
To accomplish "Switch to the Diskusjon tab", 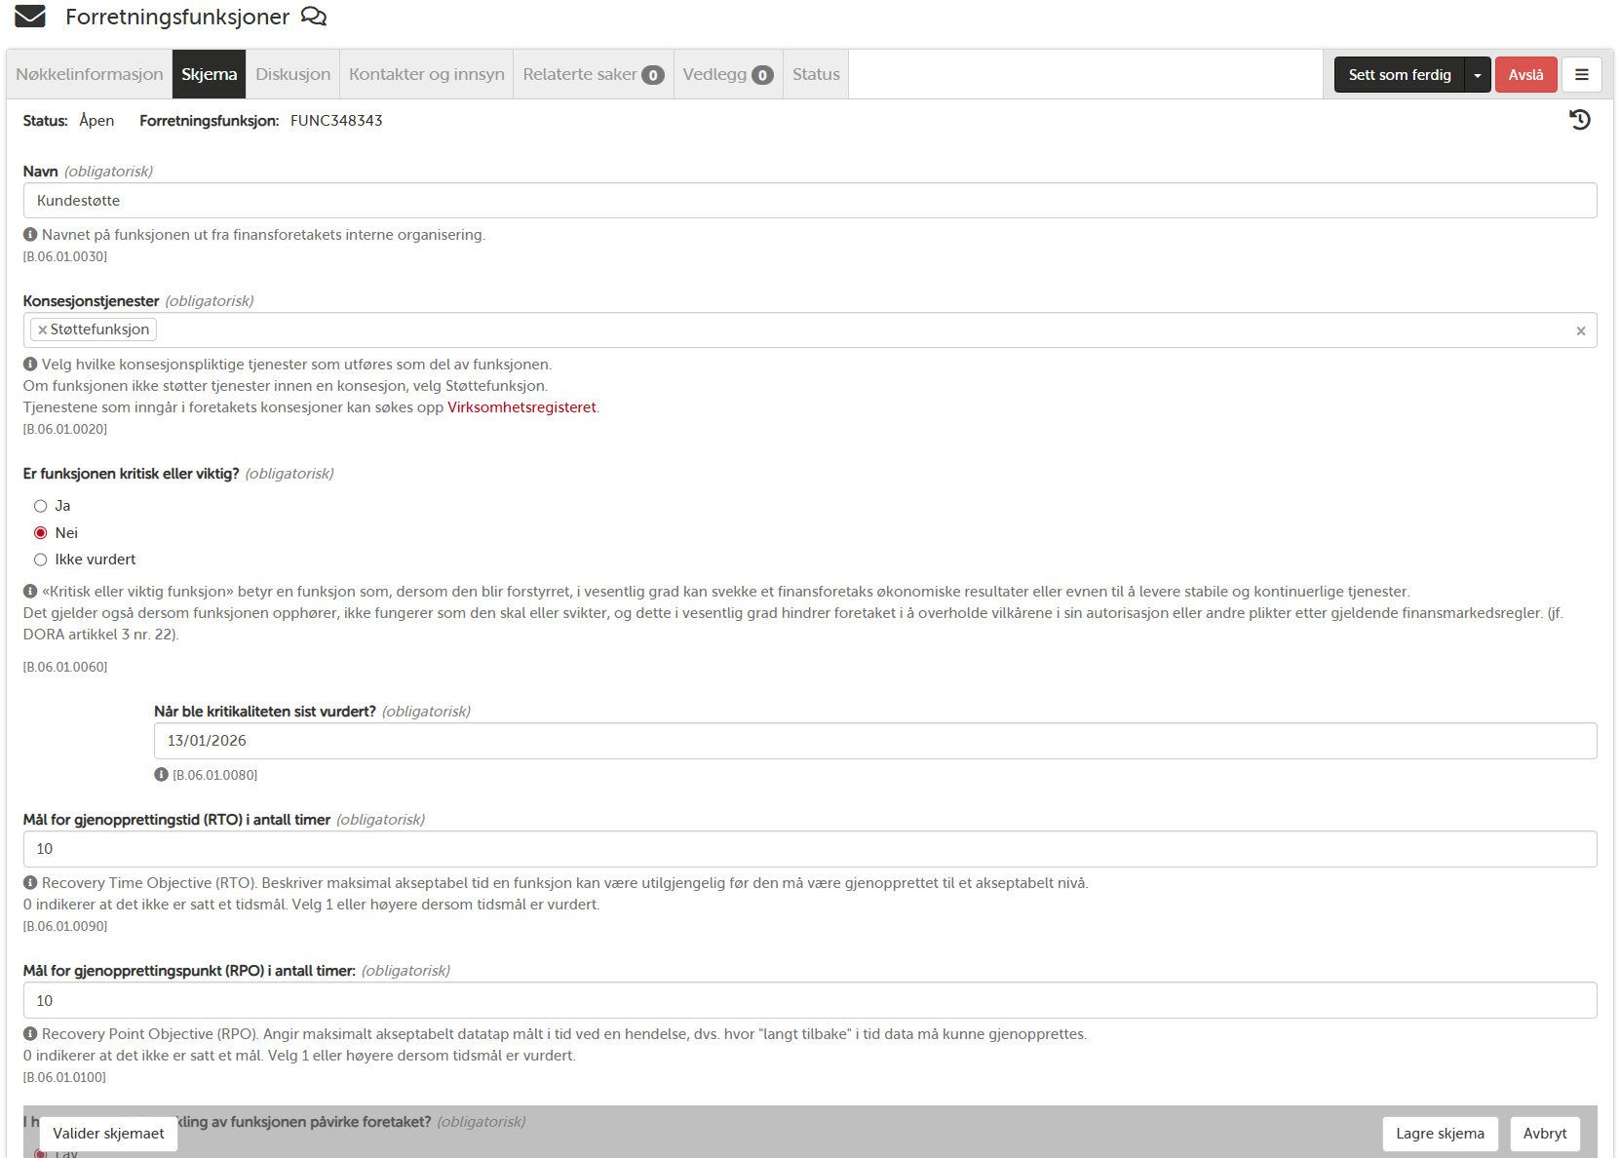I will 292,75.
